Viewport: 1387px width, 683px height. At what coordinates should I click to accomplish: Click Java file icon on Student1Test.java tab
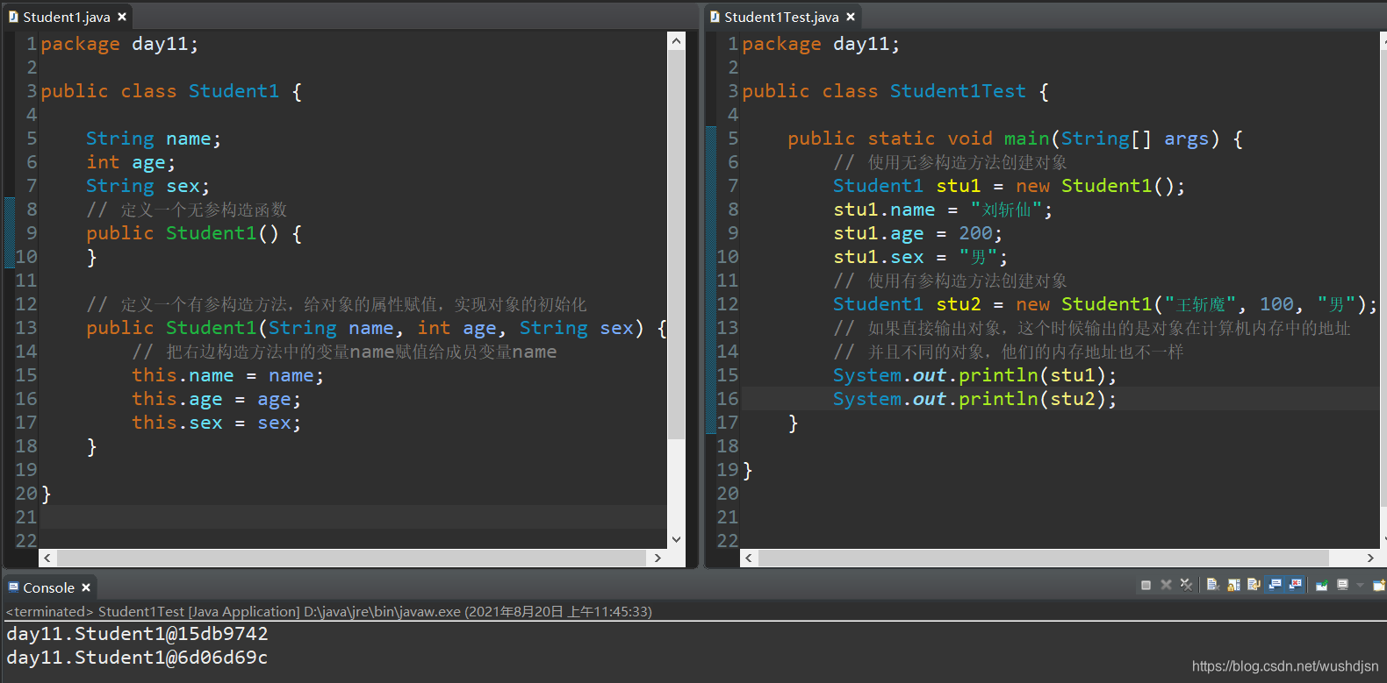point(715,17)
